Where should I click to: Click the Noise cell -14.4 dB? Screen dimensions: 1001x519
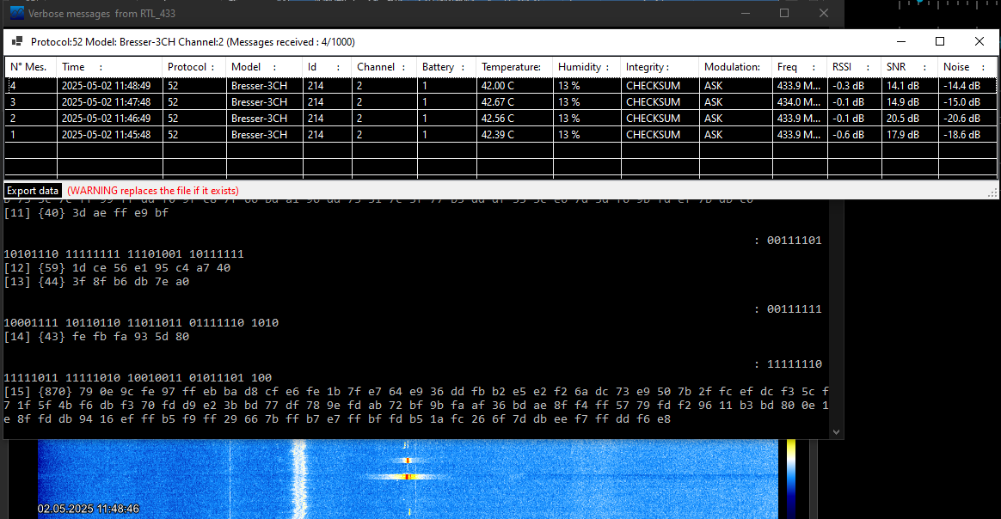(967, 85)
